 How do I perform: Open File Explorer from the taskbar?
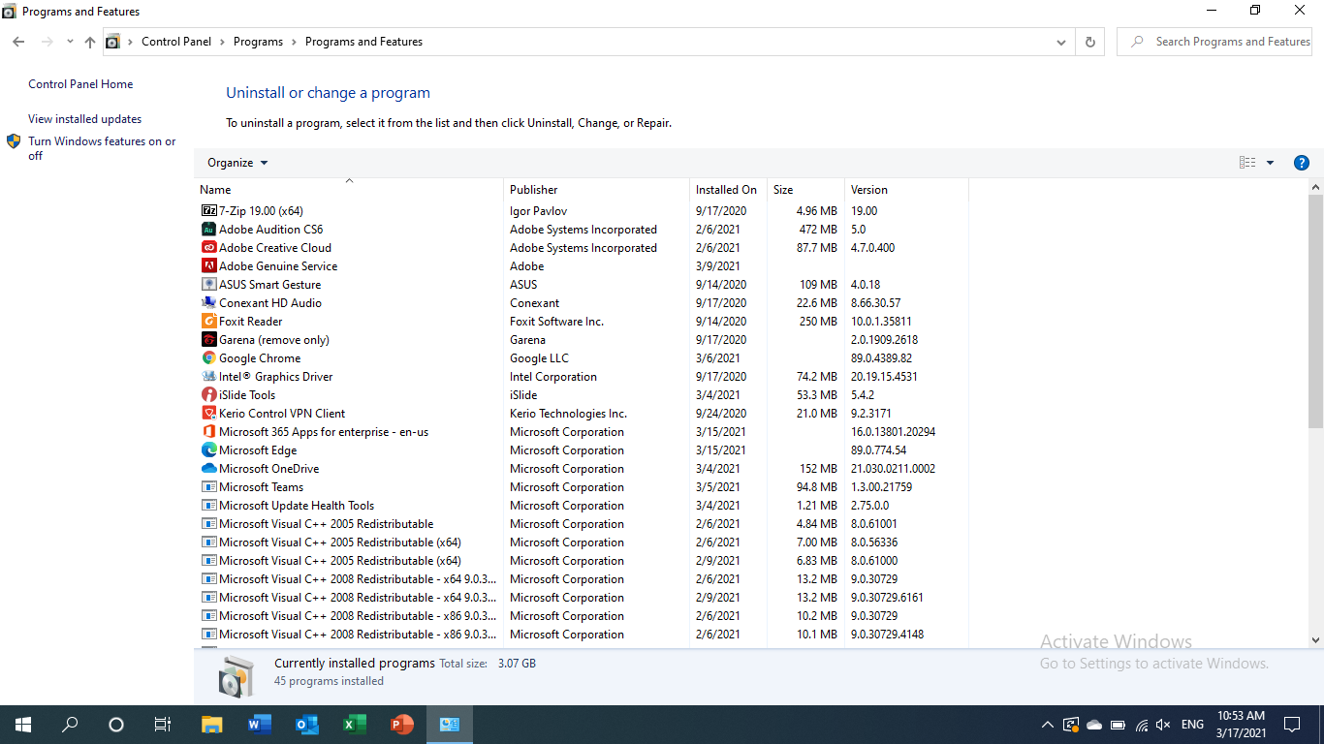(211, 724)
